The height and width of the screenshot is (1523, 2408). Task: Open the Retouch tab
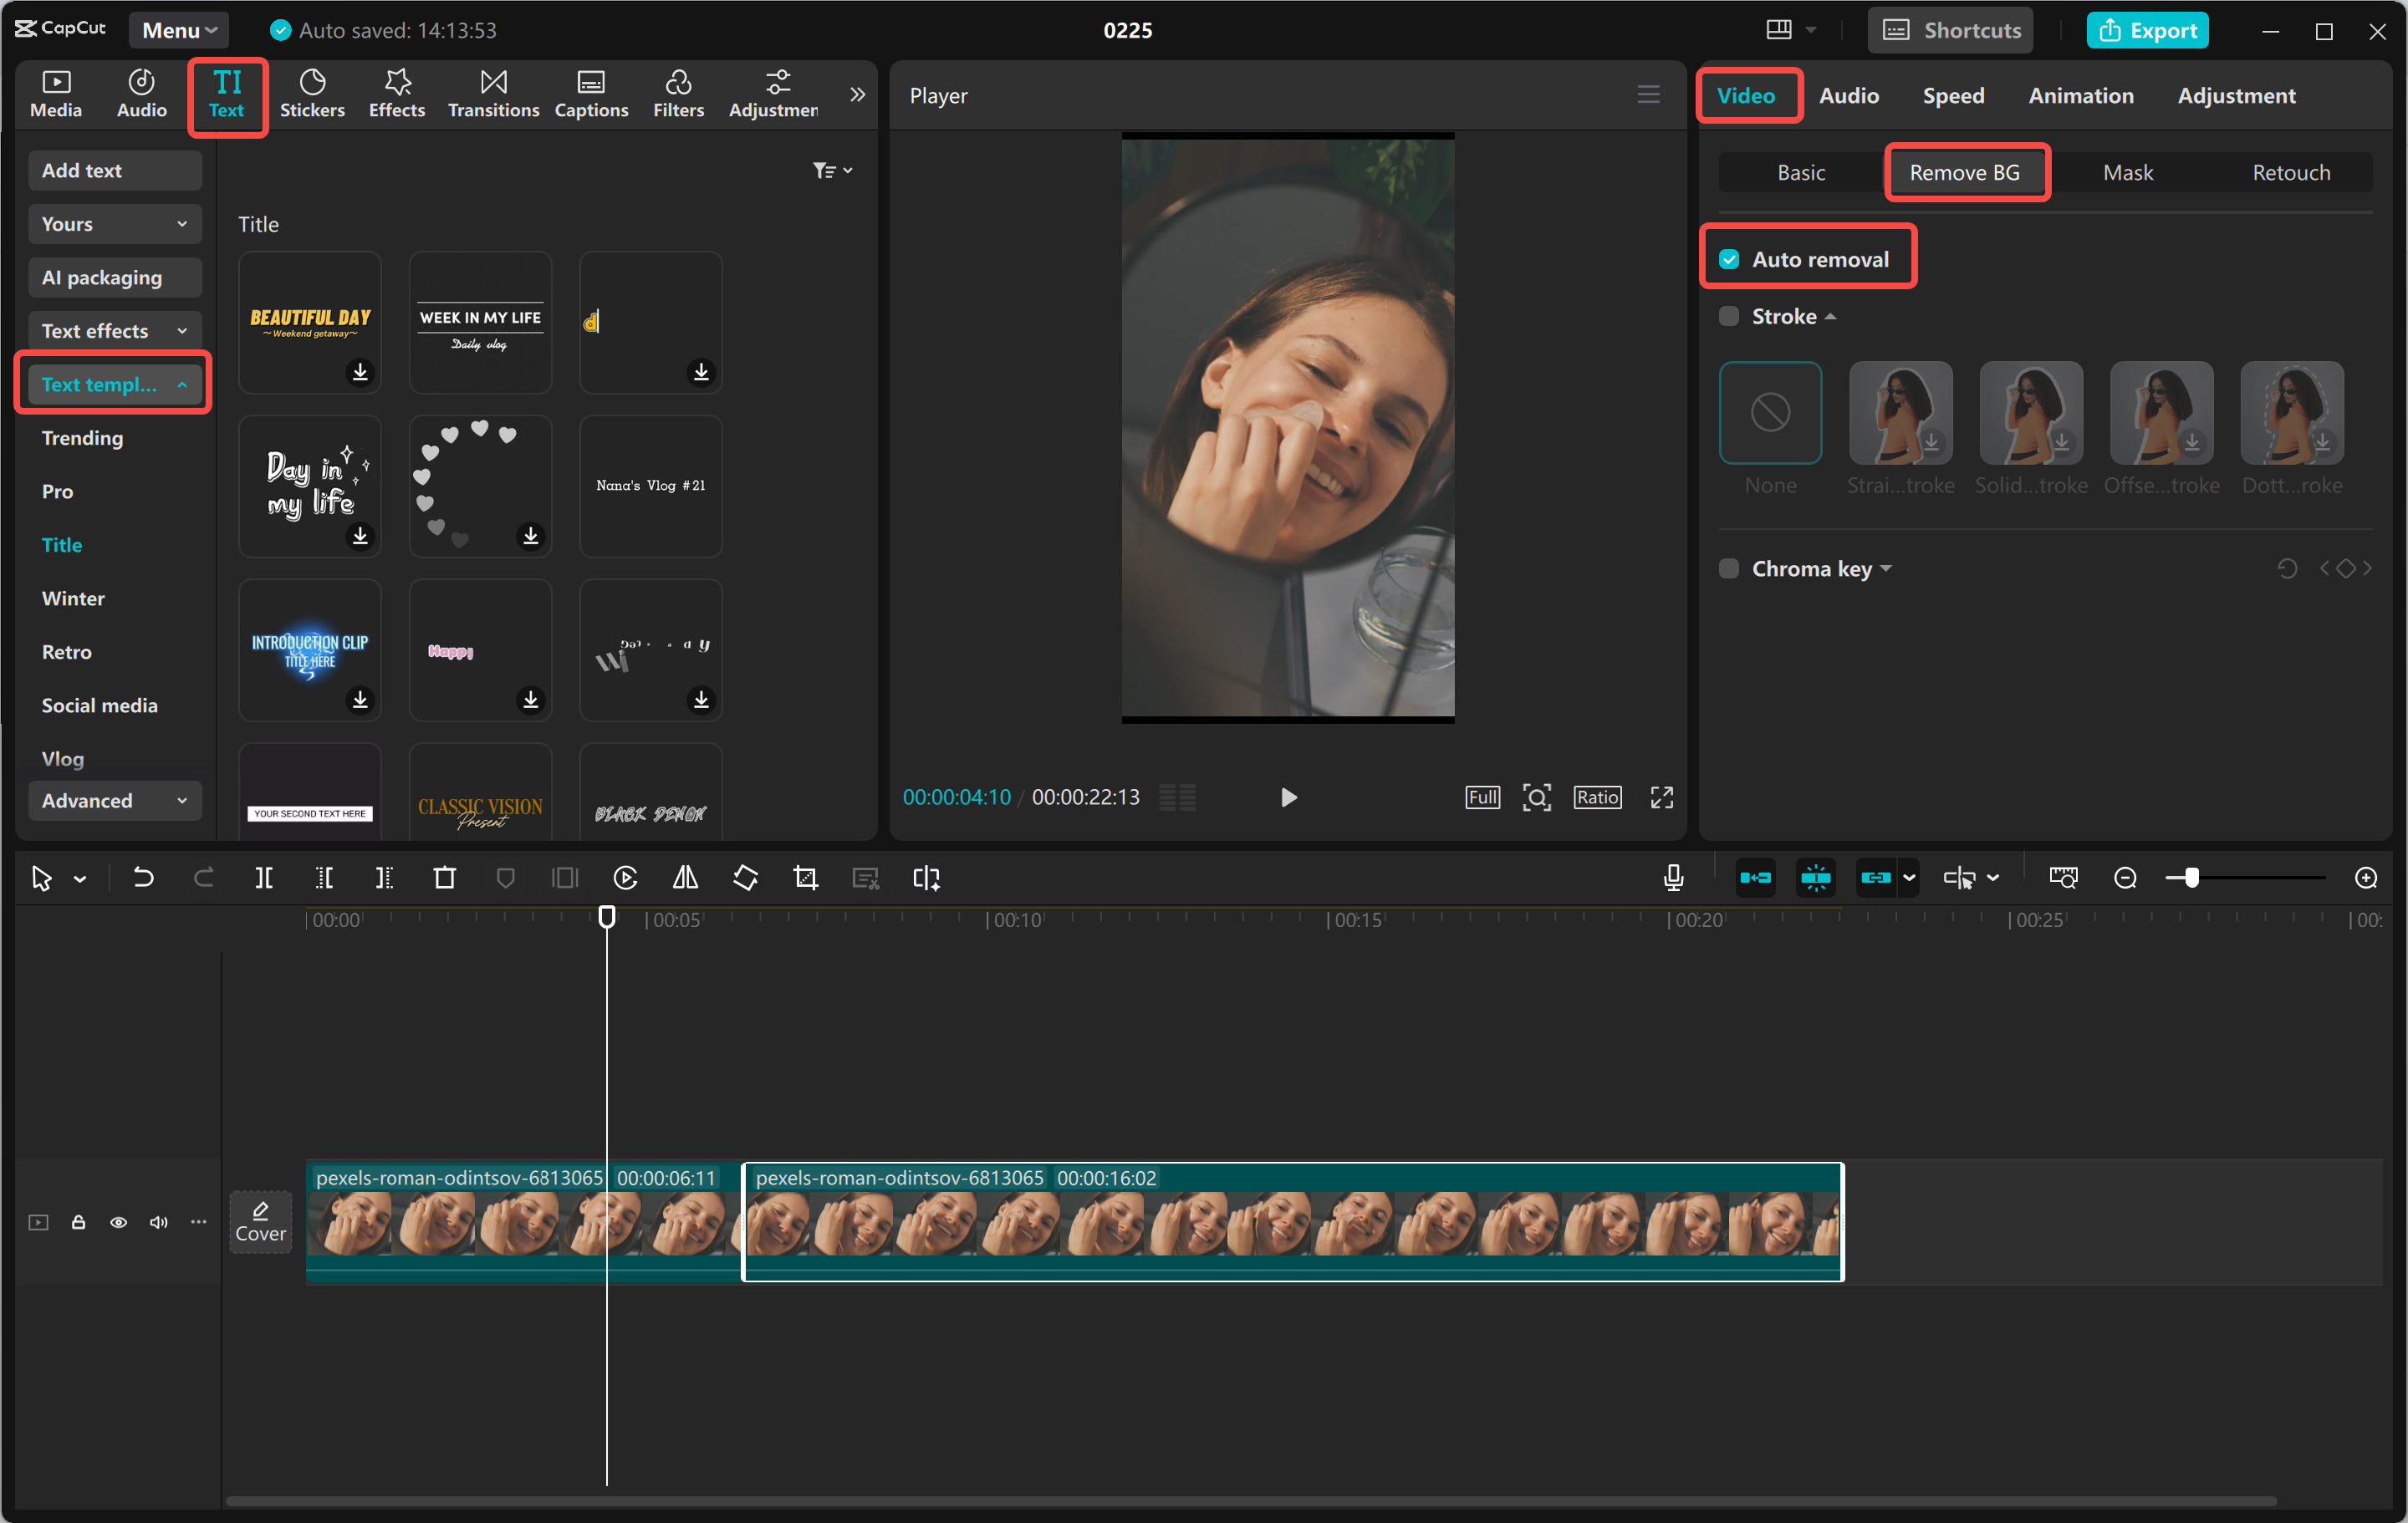point(2290,171)
